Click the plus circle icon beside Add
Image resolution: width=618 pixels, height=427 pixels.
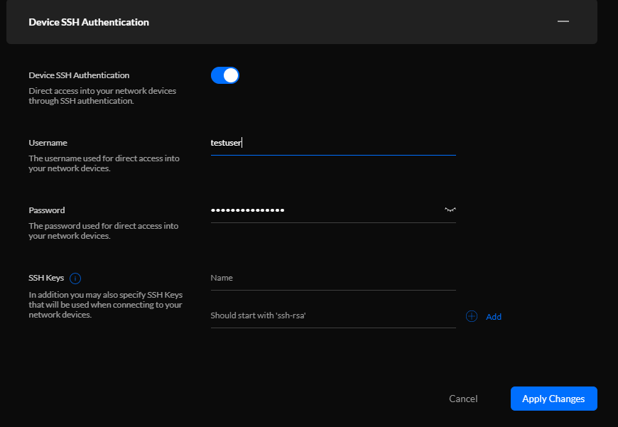coord(472,316)
